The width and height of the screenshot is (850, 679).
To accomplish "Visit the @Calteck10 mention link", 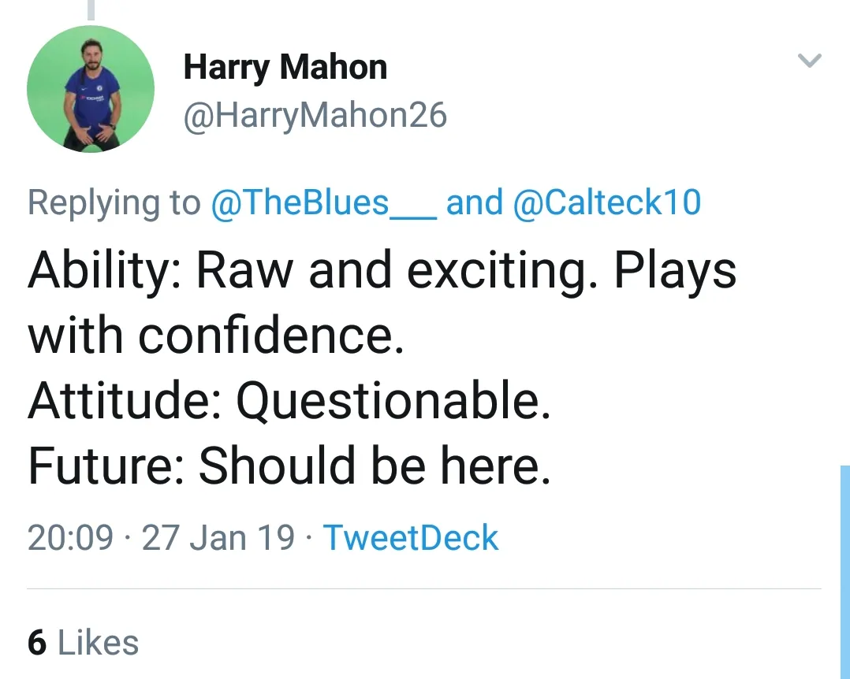I will 606,202.
